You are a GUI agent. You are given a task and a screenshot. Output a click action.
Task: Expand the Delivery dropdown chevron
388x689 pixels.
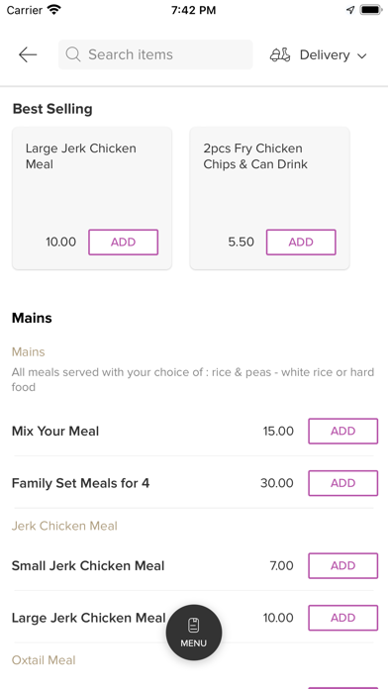[x=361, y=55]
